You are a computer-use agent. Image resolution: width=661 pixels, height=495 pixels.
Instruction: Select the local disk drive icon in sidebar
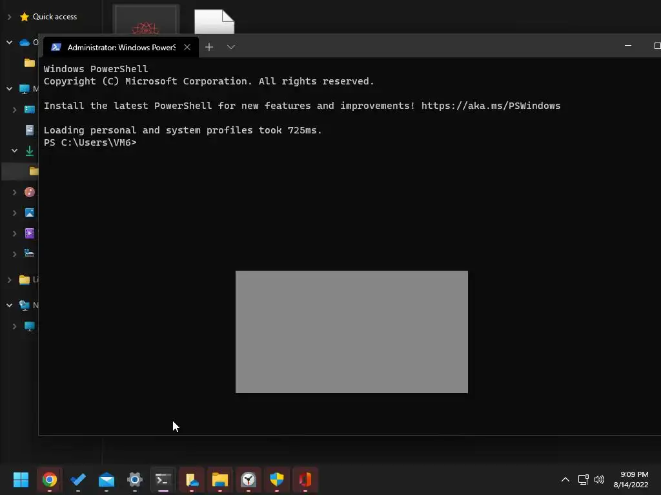point(29,253)
